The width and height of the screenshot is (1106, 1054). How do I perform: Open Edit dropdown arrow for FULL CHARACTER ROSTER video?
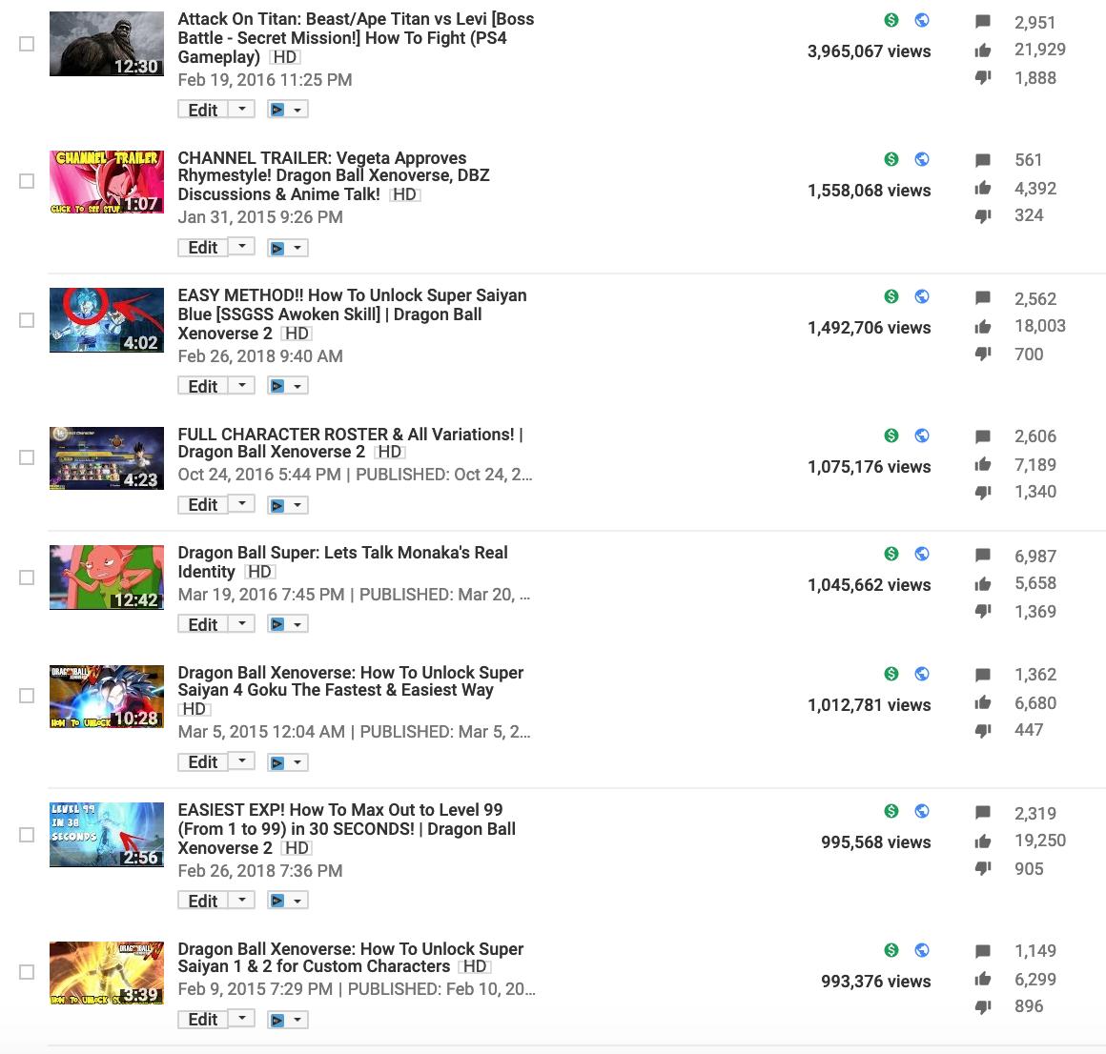tap(242, 505)
